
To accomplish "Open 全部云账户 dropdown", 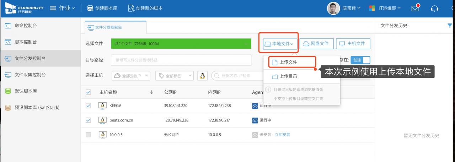I will click(x=132, y=75).
